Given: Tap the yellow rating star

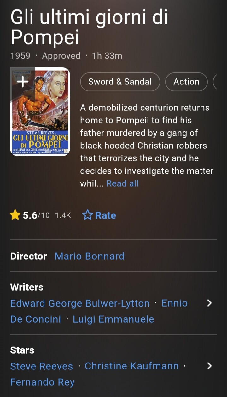Looking at the screenshot, I should (15, 215).
